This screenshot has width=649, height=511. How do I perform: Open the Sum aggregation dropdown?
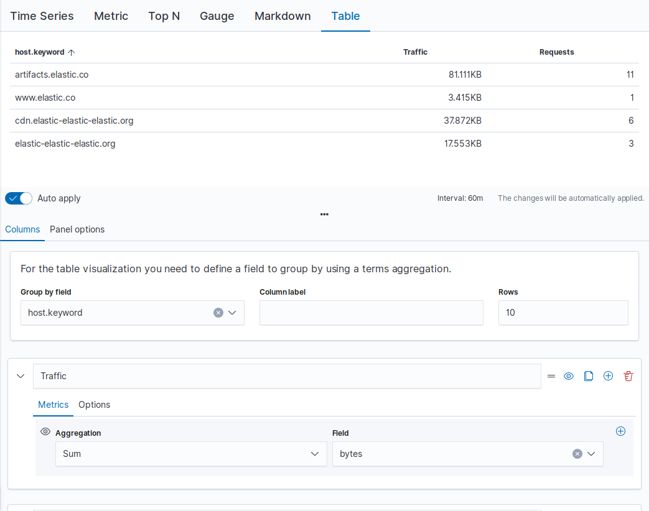pos(314,454)
